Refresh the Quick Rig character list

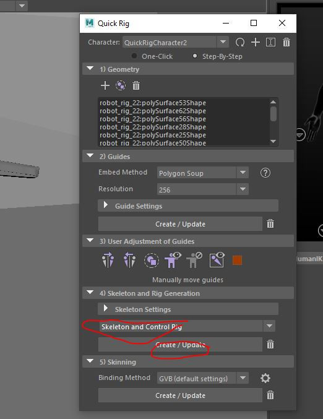[x=240, y=42]
